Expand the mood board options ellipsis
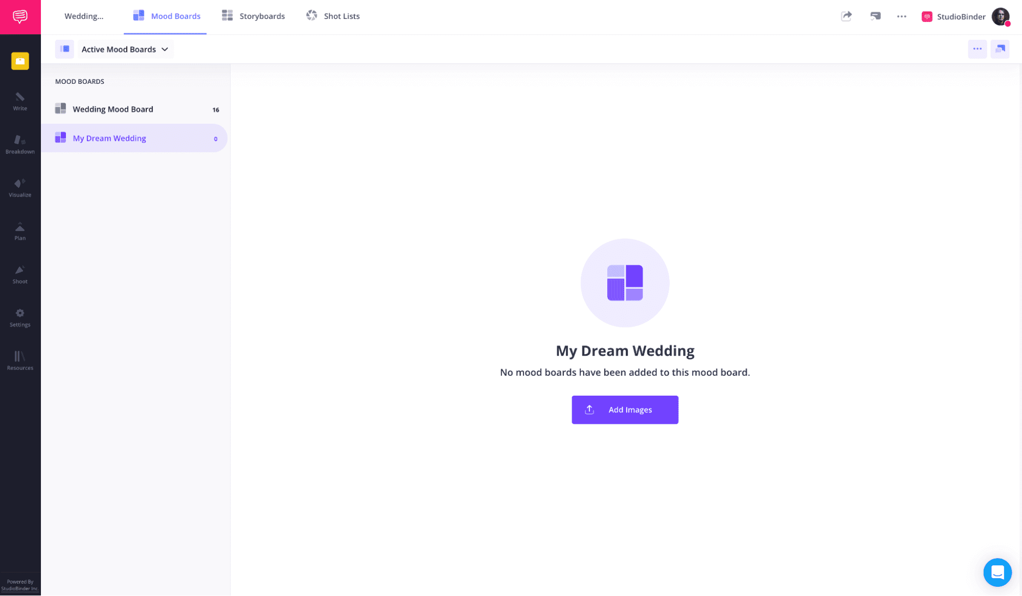 tap(978, 48)
